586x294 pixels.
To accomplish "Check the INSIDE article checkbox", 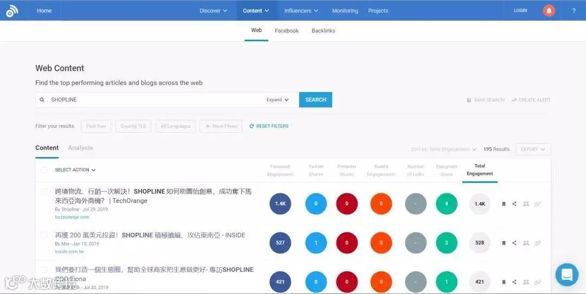I will (x=44, y=235).
